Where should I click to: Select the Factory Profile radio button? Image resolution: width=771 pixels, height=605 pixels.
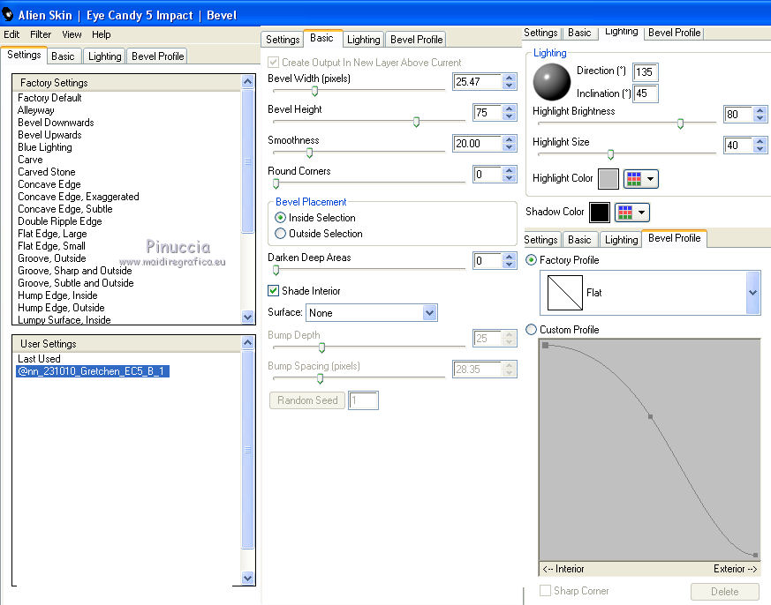coord(531,260)
